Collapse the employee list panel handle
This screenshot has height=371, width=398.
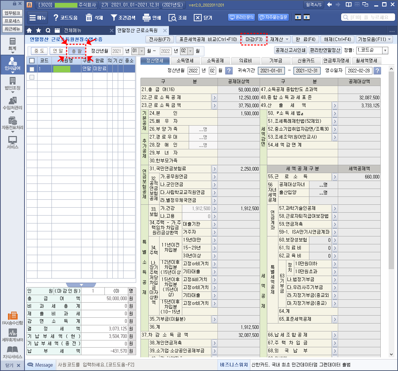click(81, 285)
